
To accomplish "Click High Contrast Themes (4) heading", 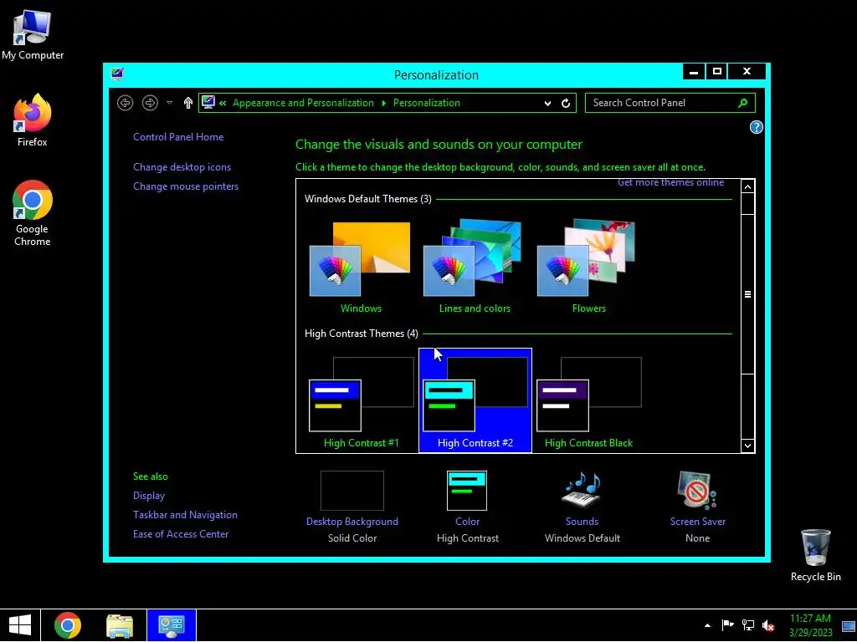I will pyautogui.click(x=362, y=334).
